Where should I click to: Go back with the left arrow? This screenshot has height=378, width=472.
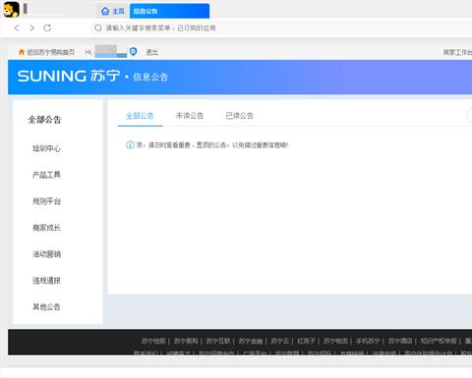click(x=17, y=27)
